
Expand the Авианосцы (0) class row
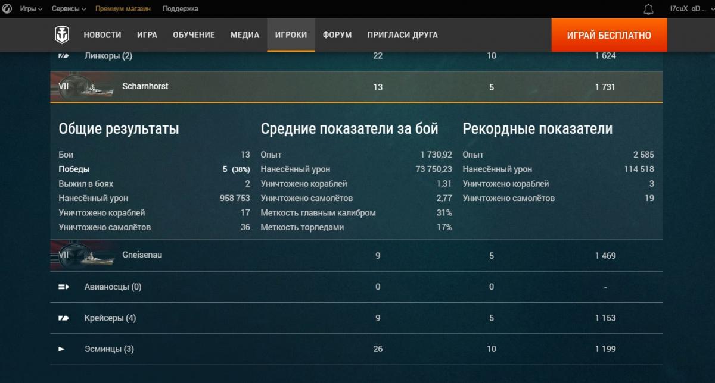pyautogui.click(x=356, y=287)
